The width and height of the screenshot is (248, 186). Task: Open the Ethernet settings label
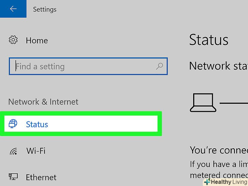pos(41,177)
